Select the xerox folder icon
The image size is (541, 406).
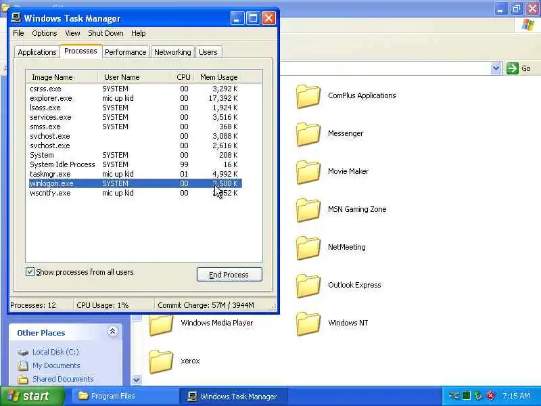(x=161, y=361)
